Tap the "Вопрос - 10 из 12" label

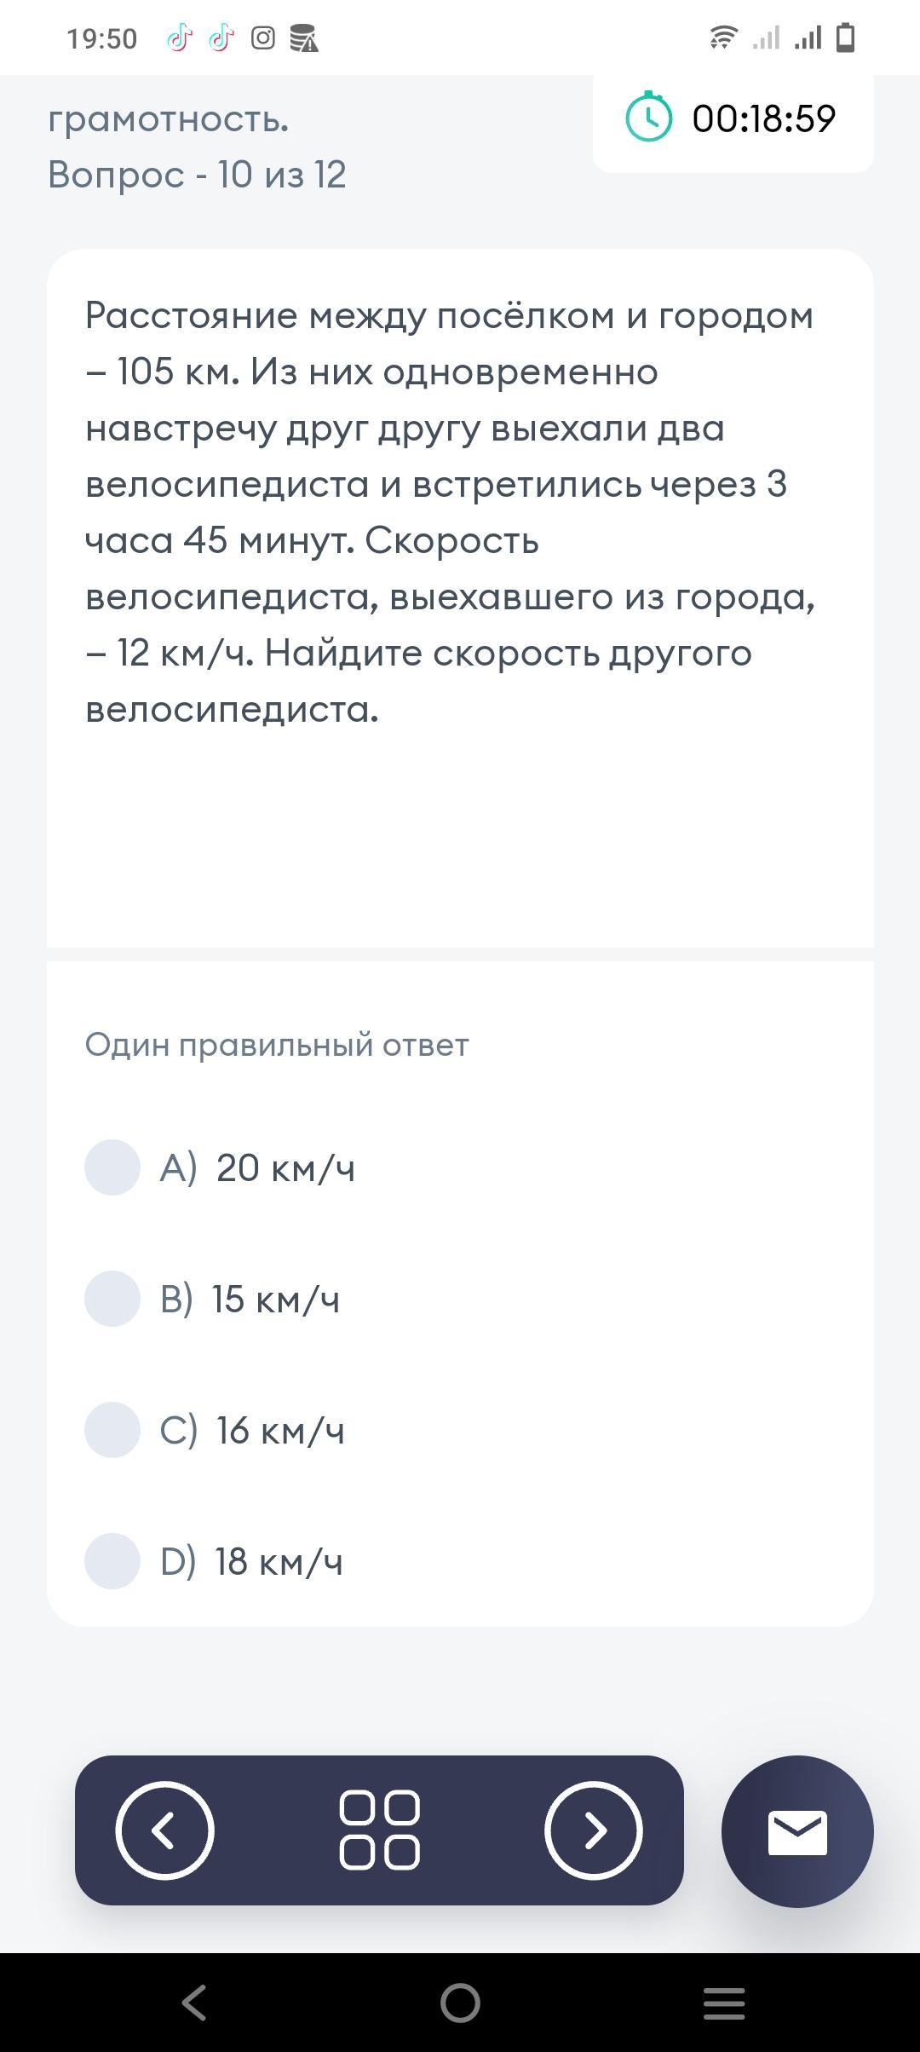197,175
